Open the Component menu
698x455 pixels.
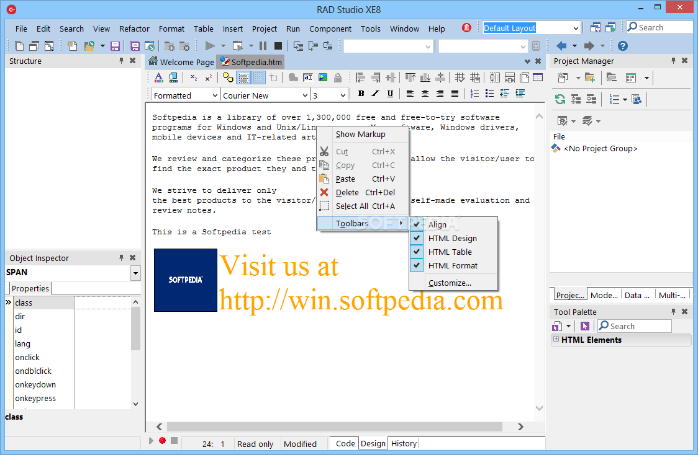click(330, 29)
